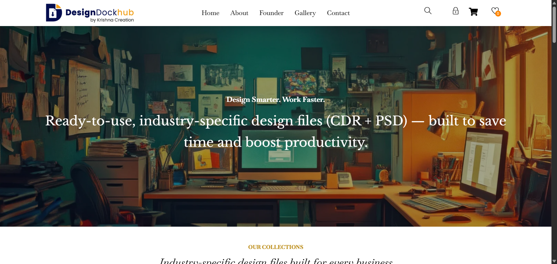Viewport: 557px width, 264px height.
Task: Open the search magnifier icon
Action: pyautogui.click(x=428, y=11)
